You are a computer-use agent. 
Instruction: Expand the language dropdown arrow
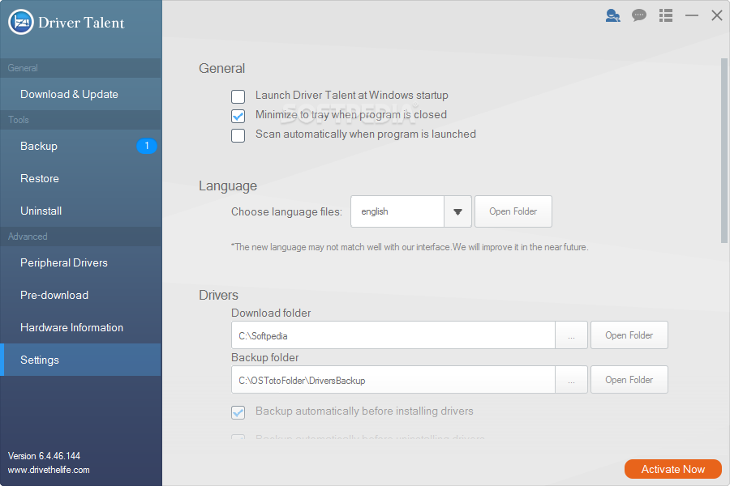click(x=457, y=211)
